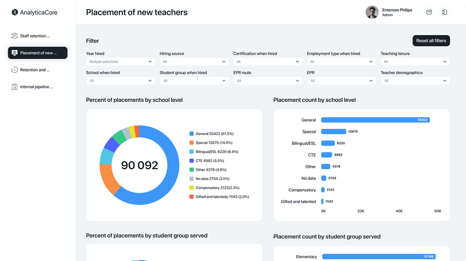
Task: Click the Special orange legend swatch
Action: pyautogui.click(x=192, y=143)
